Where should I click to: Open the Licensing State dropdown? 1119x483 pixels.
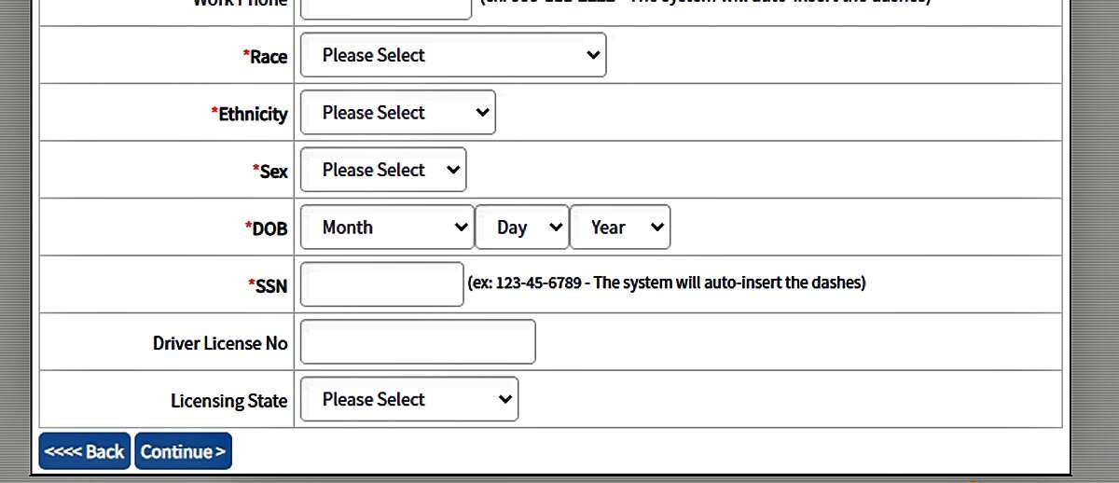tap(409, 399)
